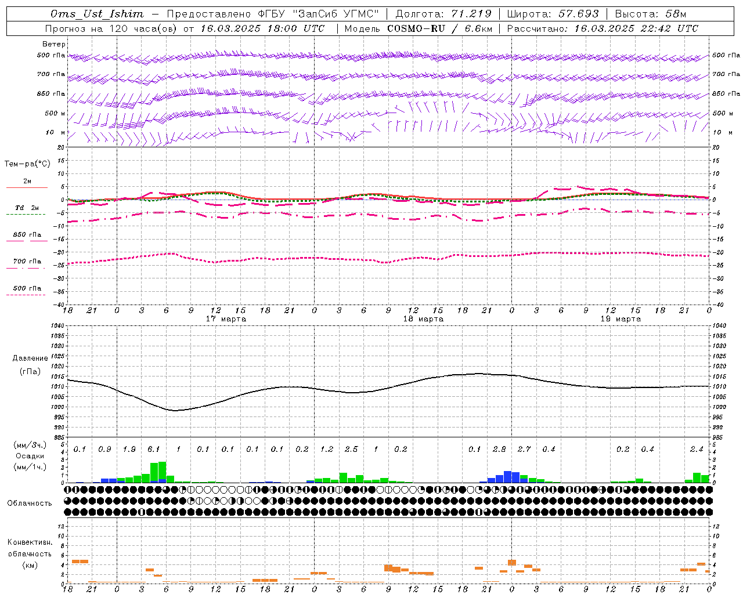Screen dimensions: 743x594
Task: Click the 2.5 precipitation total
Action: tap(351, 450)
